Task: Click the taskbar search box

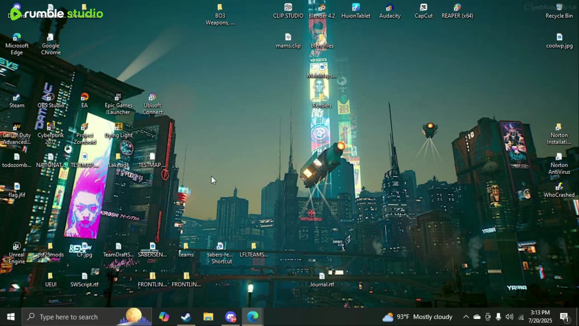Action: 87,316
